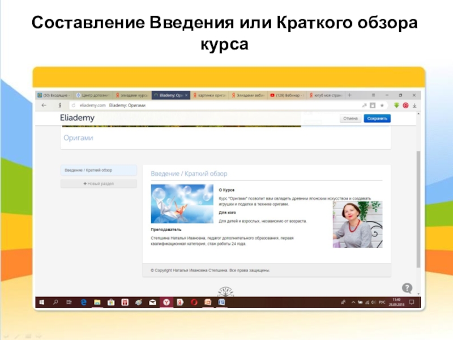Open the green downloads arrow icon
The width and height of the screenshot is (453, 340).
pos(397,105)
